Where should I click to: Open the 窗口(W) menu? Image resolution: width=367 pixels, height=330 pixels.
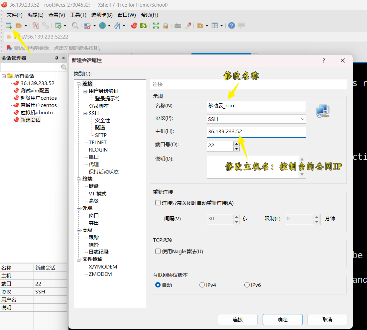point(127,15)
